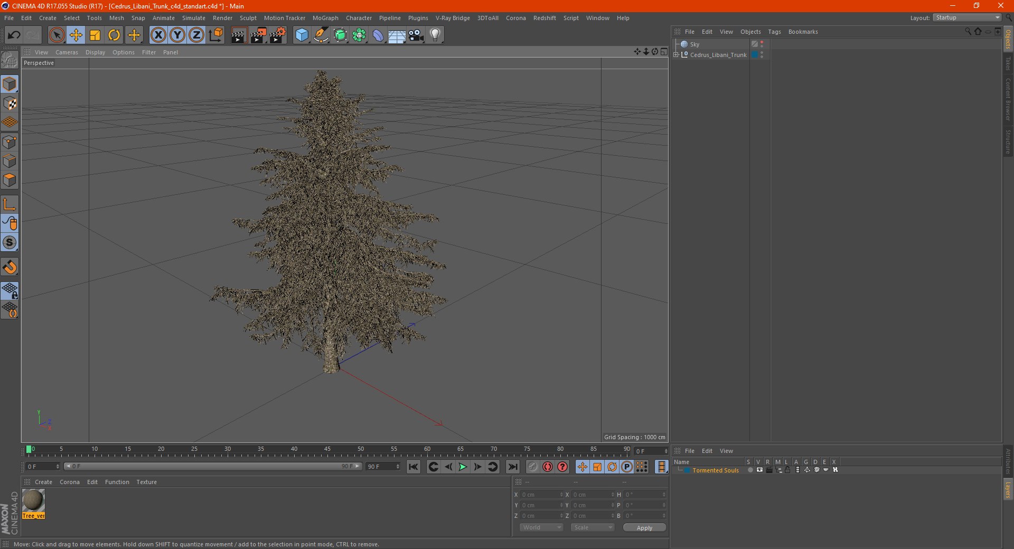Toggle Y-axis lock
This screenshot has width=1014, height=549.
(177, 35)
